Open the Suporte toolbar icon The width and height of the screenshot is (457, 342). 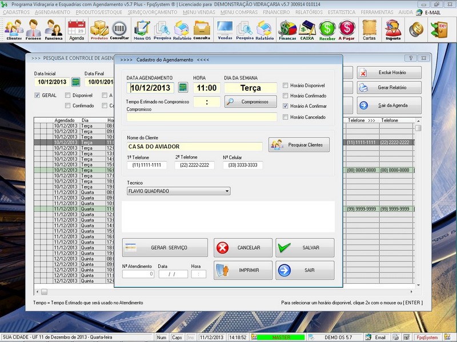pyautogui.click(x=393, y=30)
